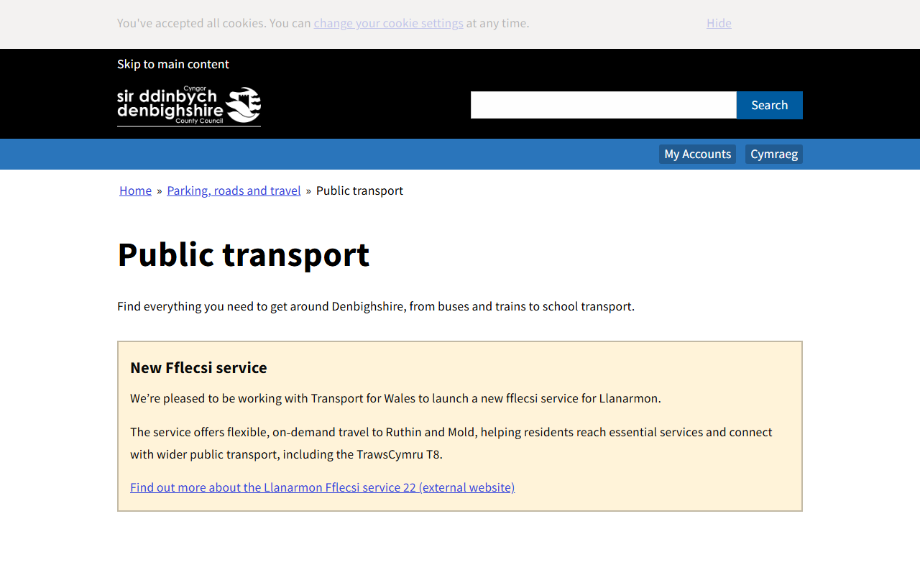Click the paragraph mentioning Transport for Wales
The width and height of the screenshot is (920, 575).
(395, 398)
